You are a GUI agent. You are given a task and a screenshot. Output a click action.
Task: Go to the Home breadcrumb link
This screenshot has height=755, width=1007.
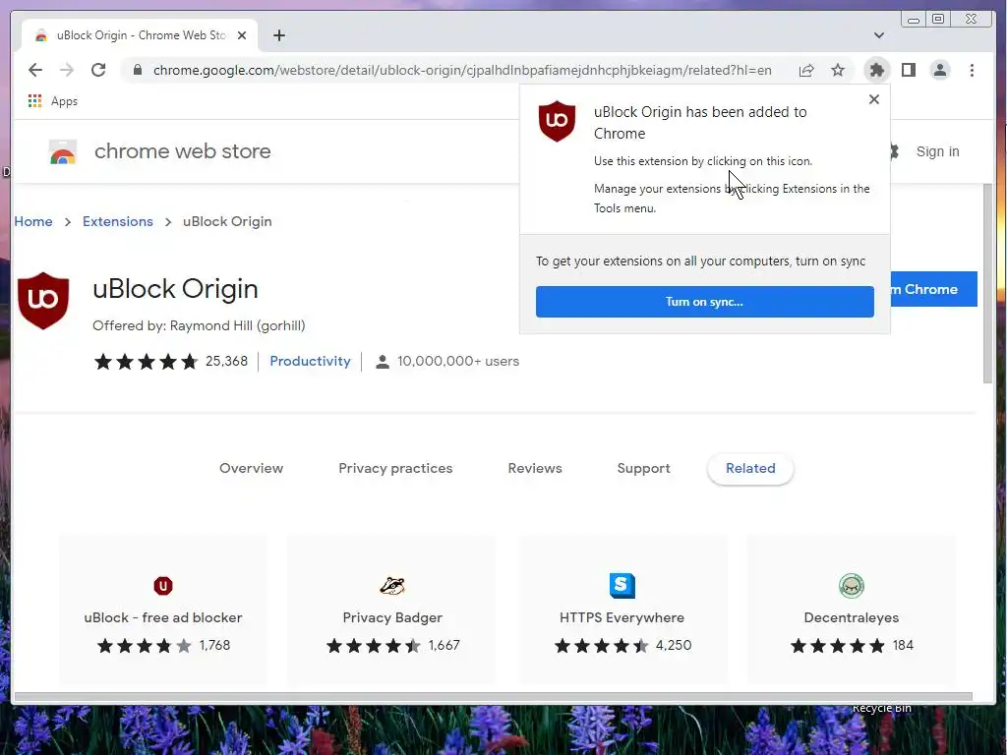tap(33, 221)
